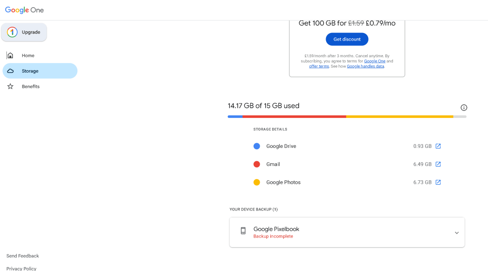This screenshot has width=488, height=271.
Task: Click the red Gmail dot
Action: (257, 164)
